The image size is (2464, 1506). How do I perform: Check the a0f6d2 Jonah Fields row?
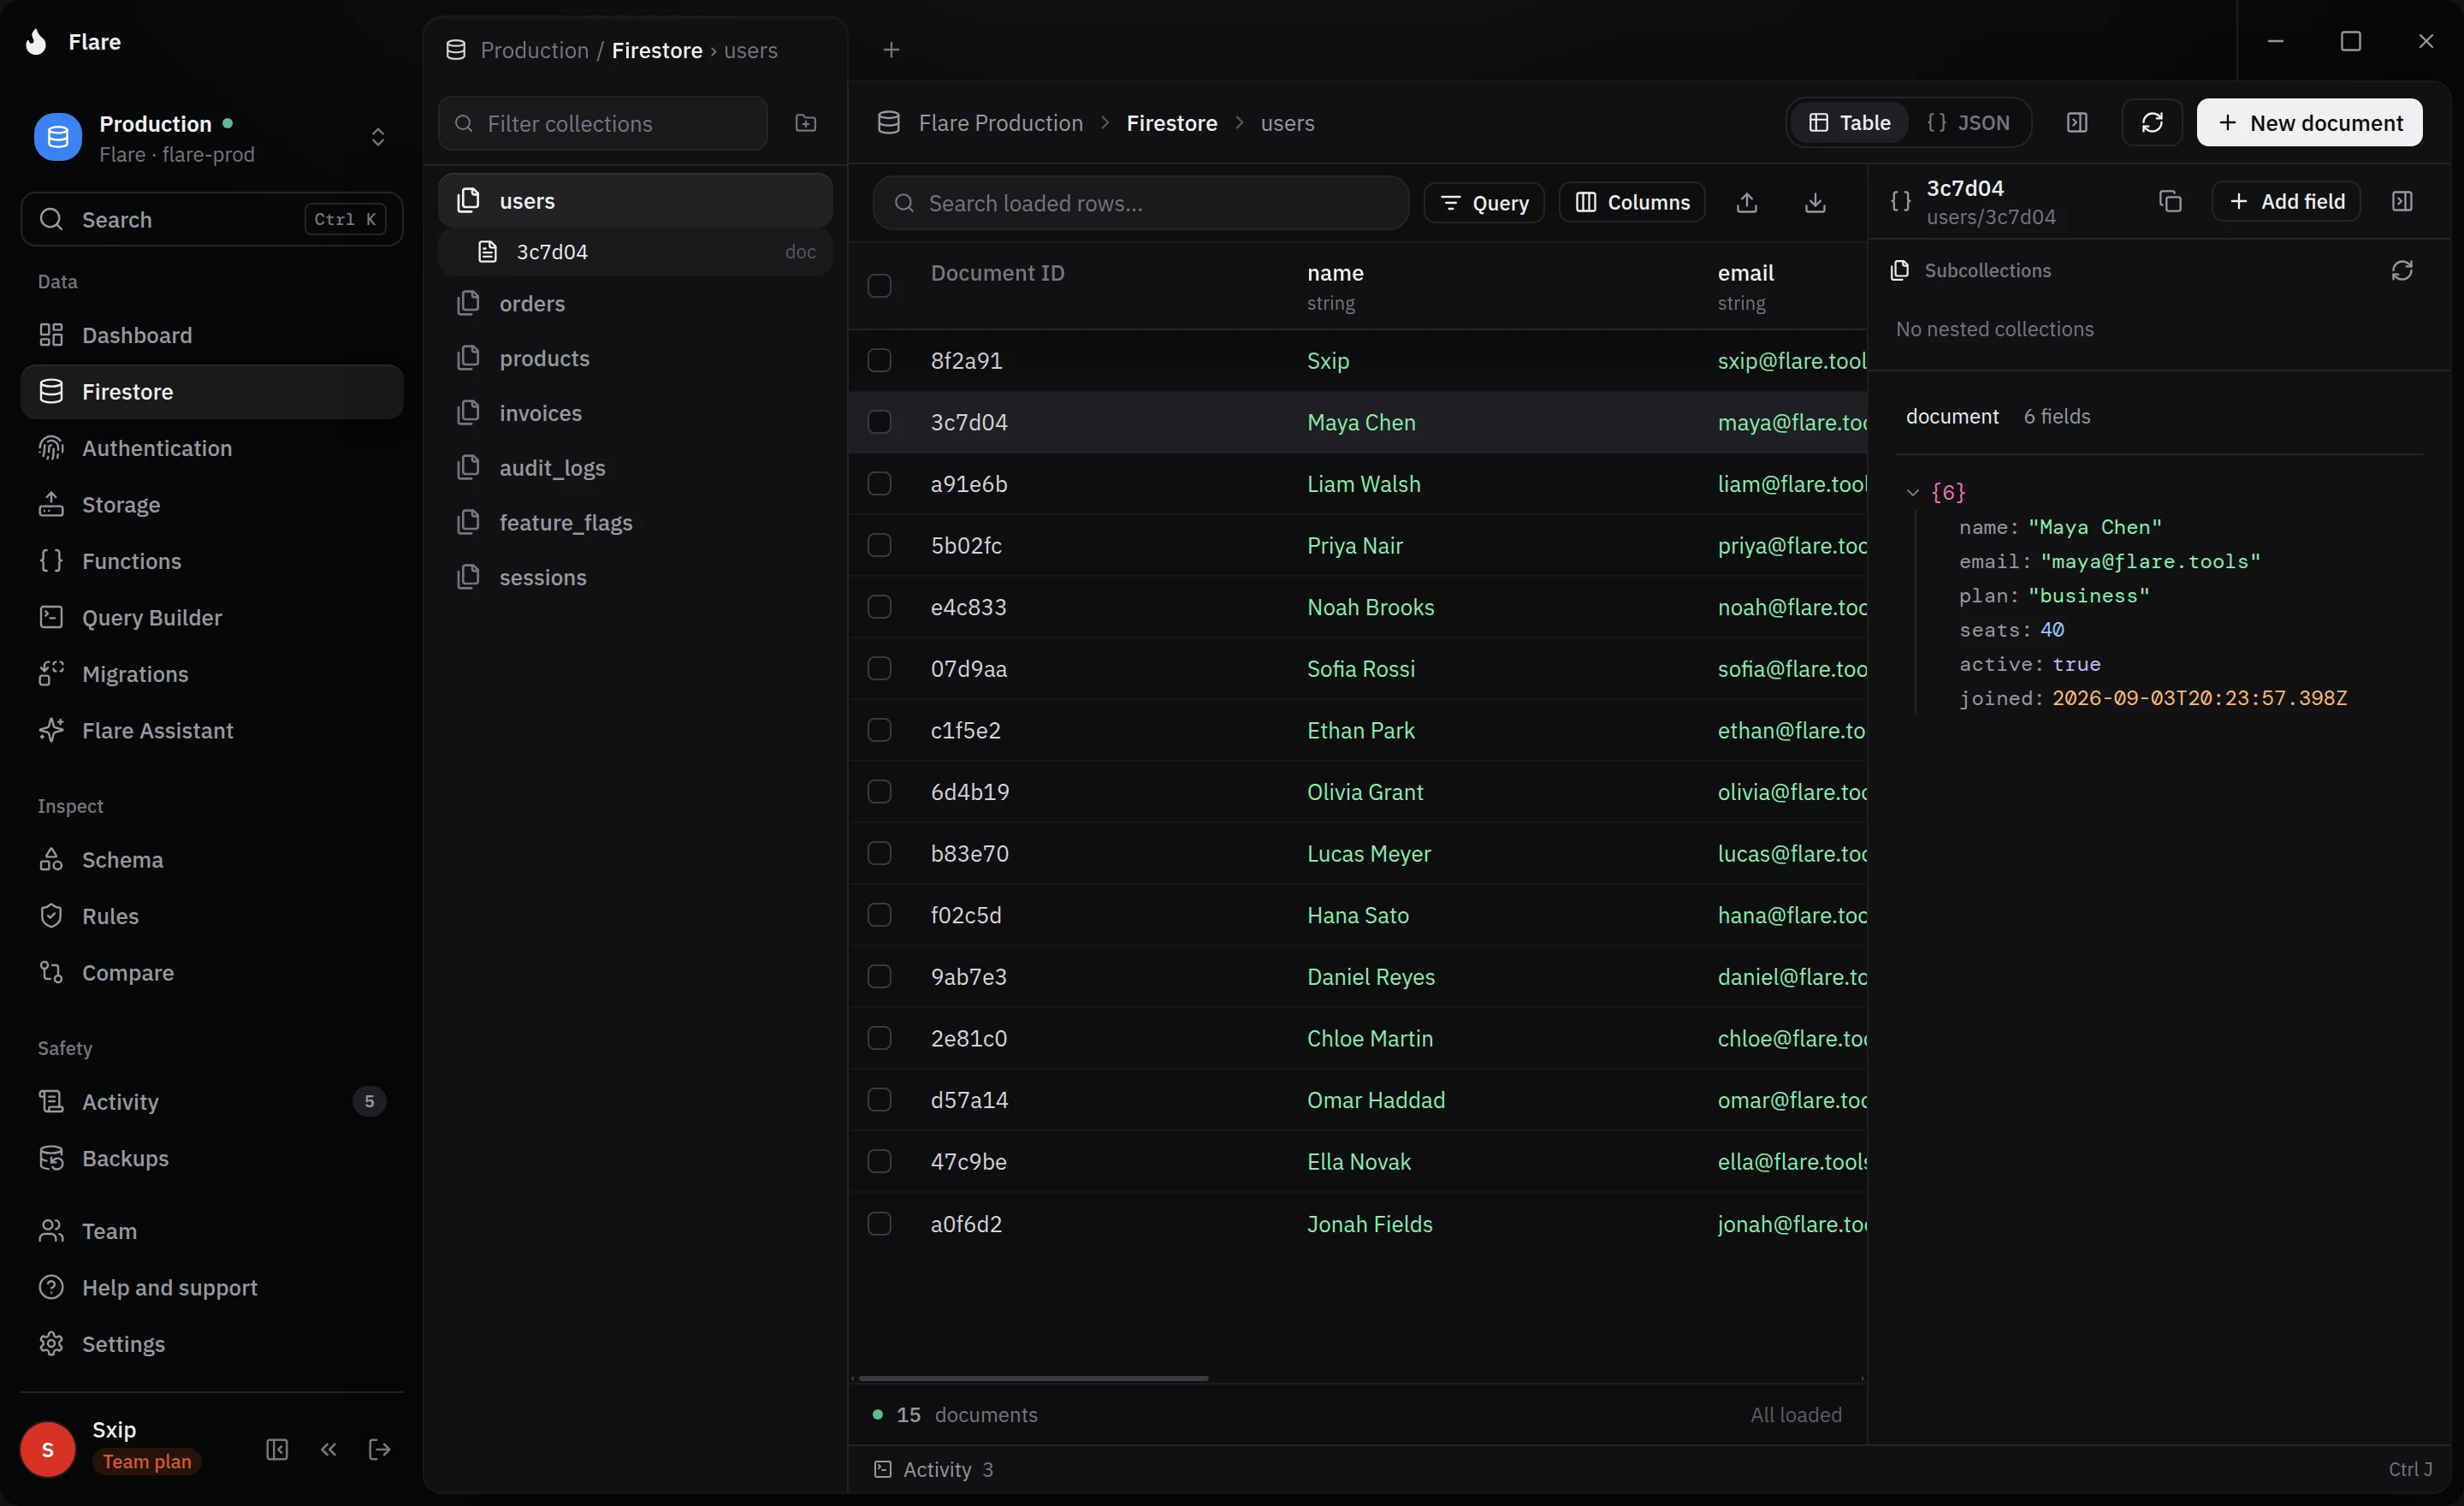pos(879,1224)
